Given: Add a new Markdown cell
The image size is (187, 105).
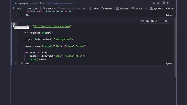Looking at the screenshot, I should tap(31, 8).
